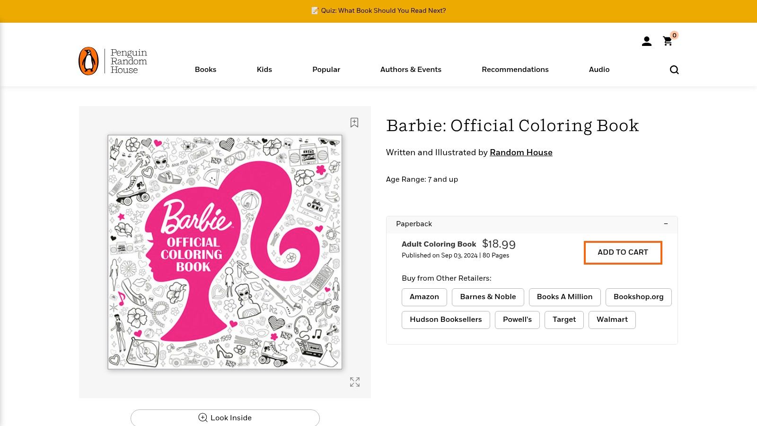Open the account profile icon

[x=646, y=41]
